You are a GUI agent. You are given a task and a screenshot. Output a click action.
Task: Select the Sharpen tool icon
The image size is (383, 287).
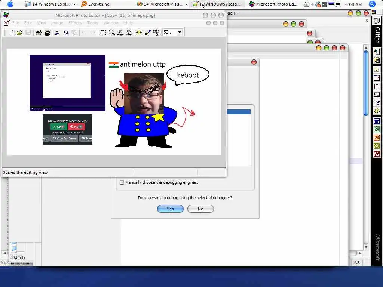tap(129, 33)
